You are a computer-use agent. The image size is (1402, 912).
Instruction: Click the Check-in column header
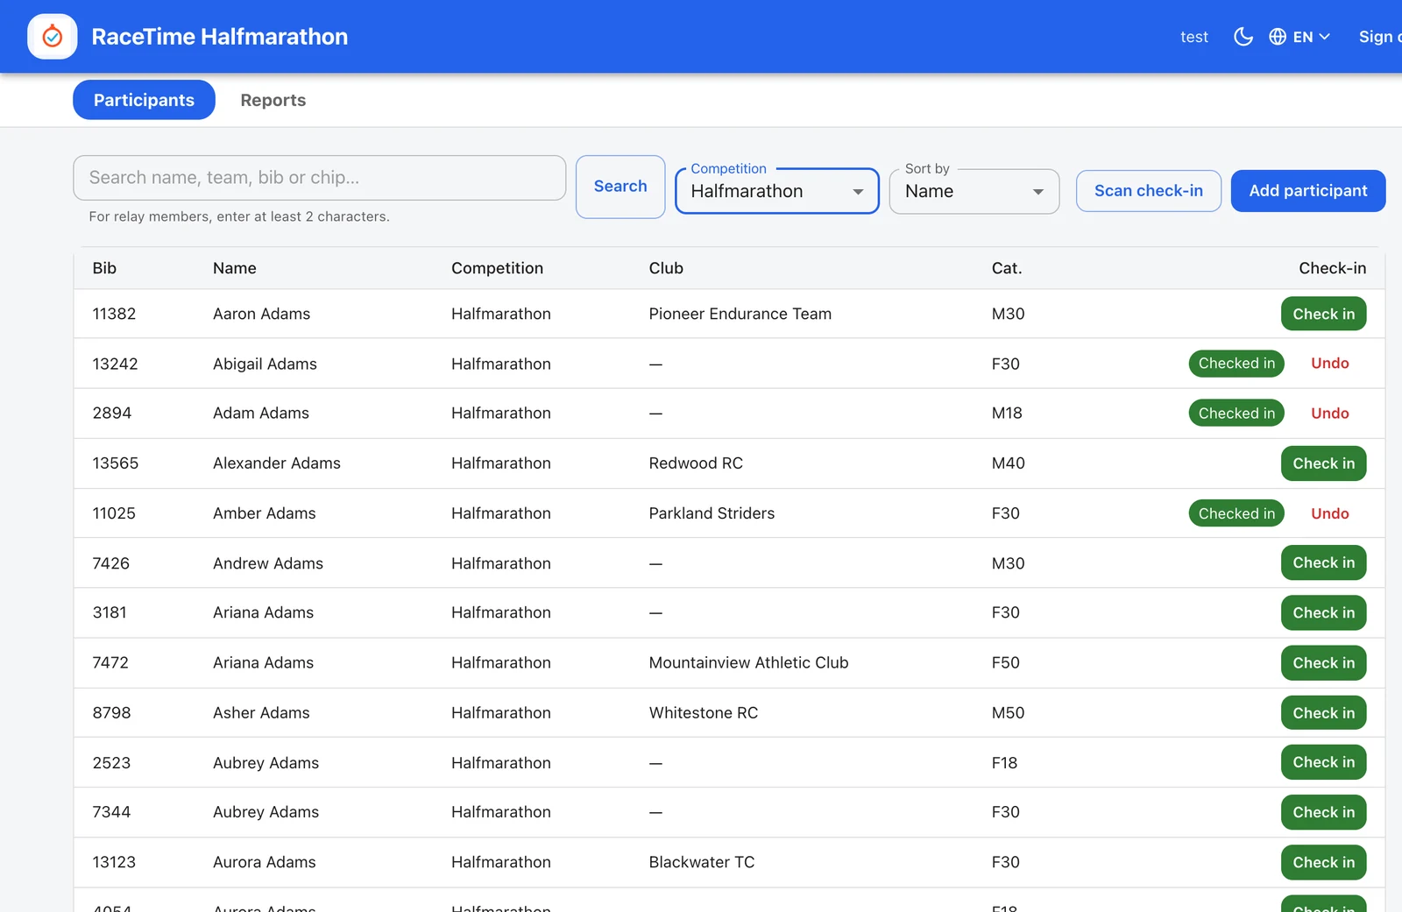(1332, 268)
